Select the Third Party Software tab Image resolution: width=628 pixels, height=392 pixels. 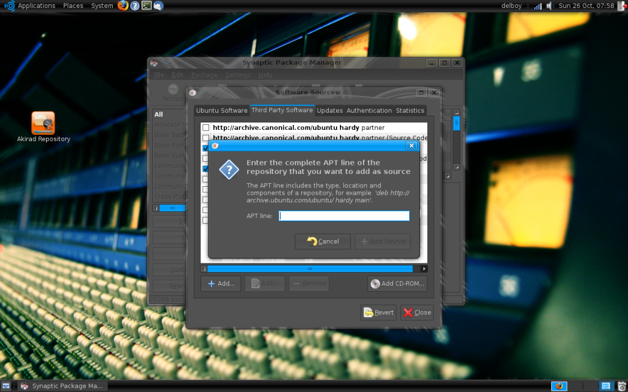(x=282, y=110)
